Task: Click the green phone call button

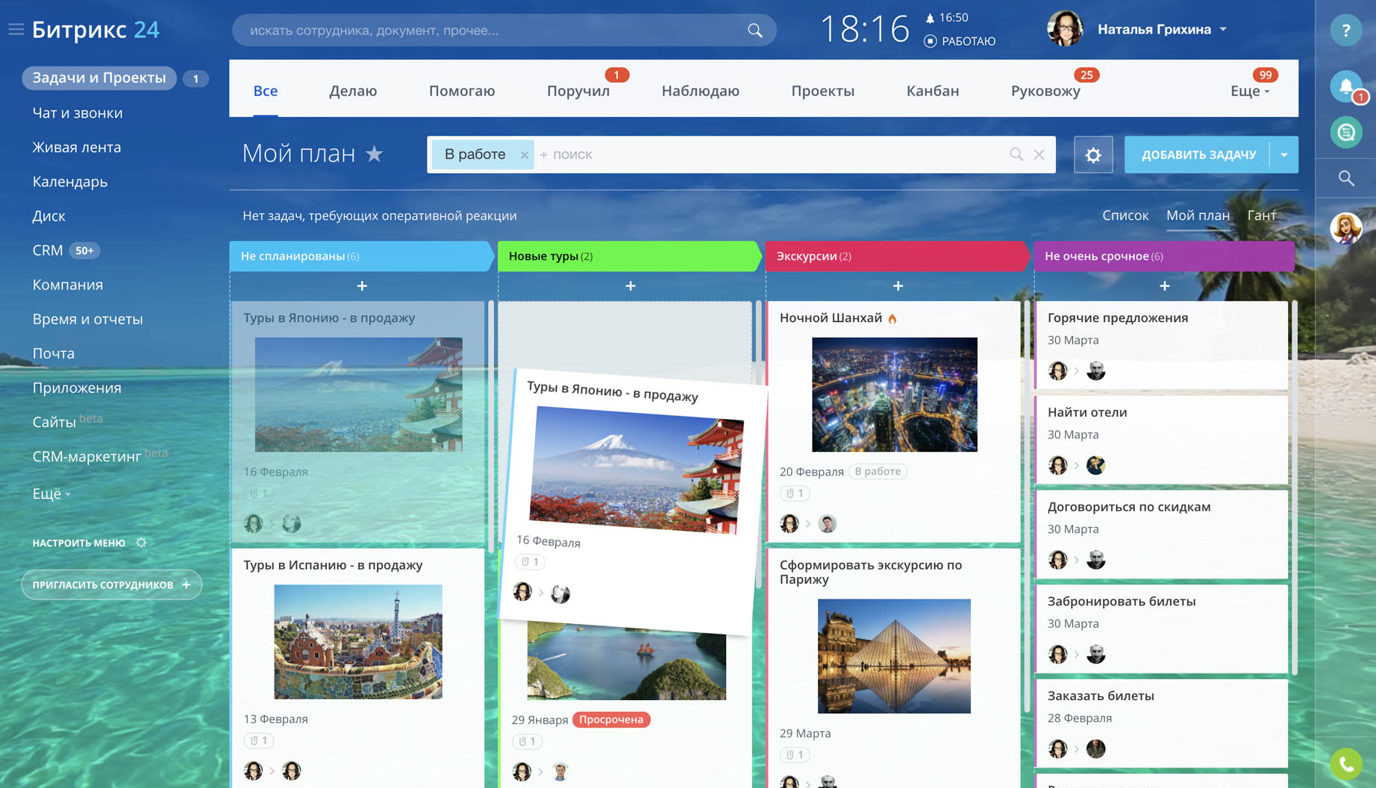Action: [x=1345, y=763]
